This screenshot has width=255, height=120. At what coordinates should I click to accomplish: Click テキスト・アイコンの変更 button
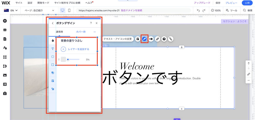point(118,39)
